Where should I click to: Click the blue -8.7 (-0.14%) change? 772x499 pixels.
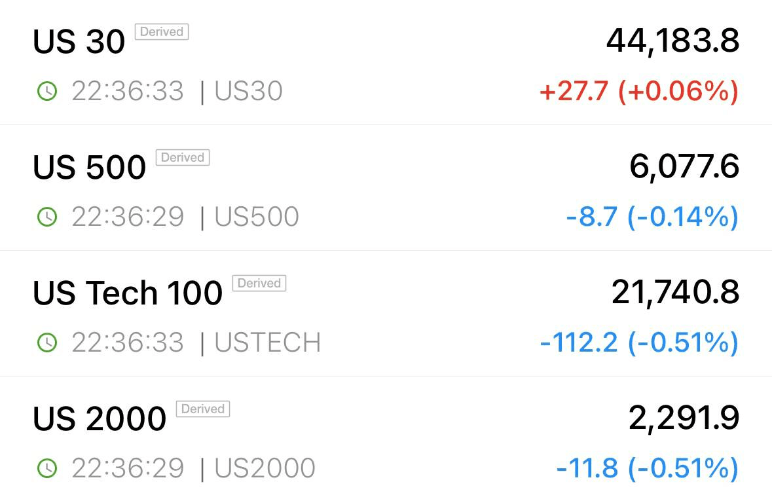(x=652, y=217)
